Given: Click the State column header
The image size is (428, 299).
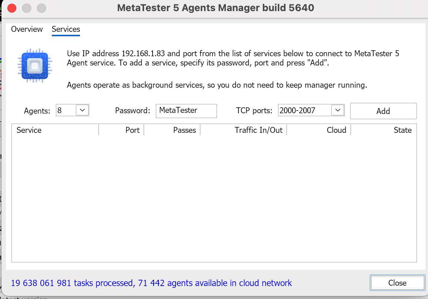Looking at the screenshot, I should (384, 130).
